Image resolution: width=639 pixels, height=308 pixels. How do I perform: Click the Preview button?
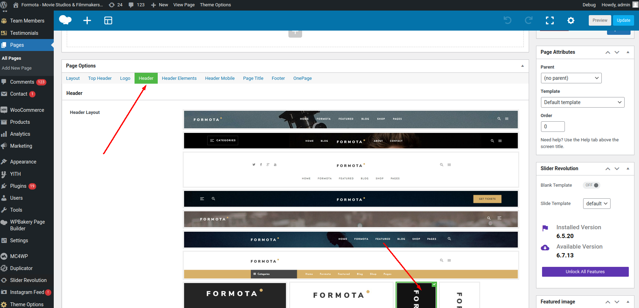click(600, 20)
